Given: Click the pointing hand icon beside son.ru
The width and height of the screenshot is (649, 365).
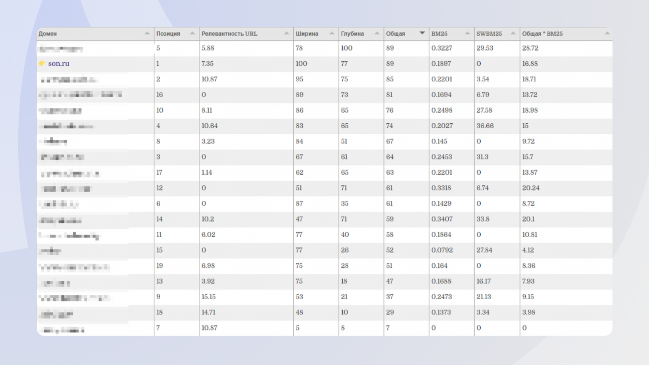Looking at the screenshot, I should point(42,63).
